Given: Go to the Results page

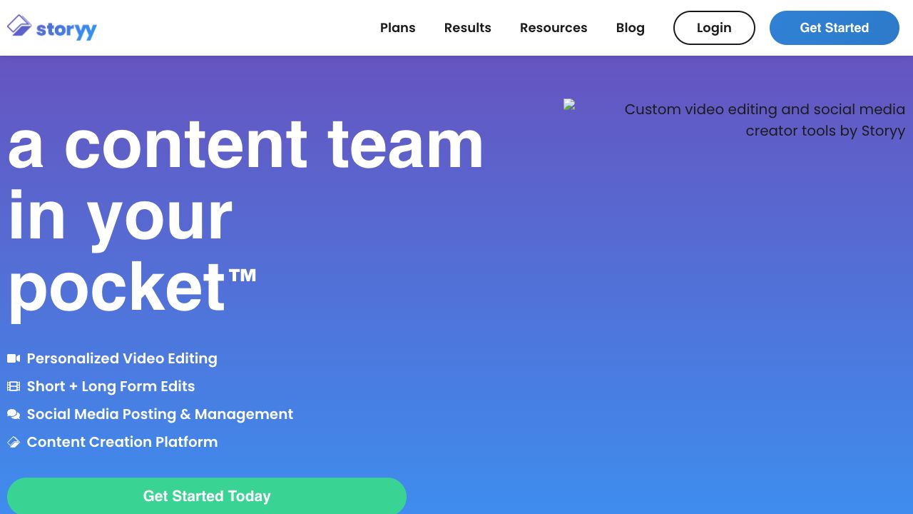Looking at the screenshot, I should pyautogui.click(x=467, y=28).
